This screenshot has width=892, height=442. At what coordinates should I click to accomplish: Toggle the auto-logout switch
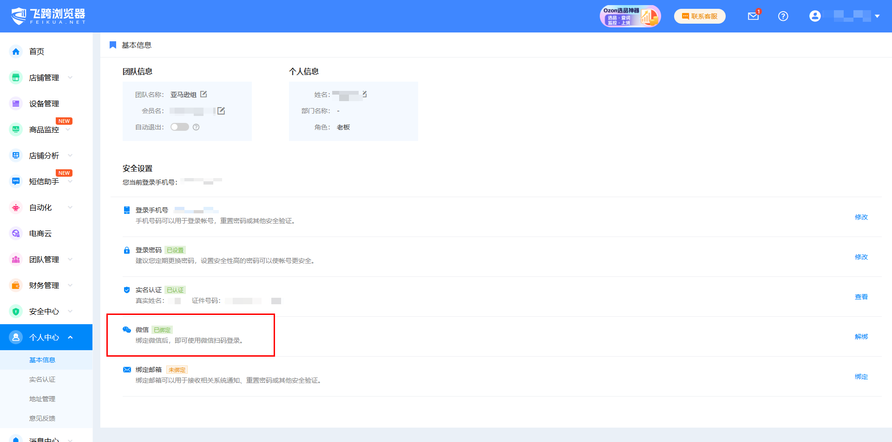click(179, 127)
